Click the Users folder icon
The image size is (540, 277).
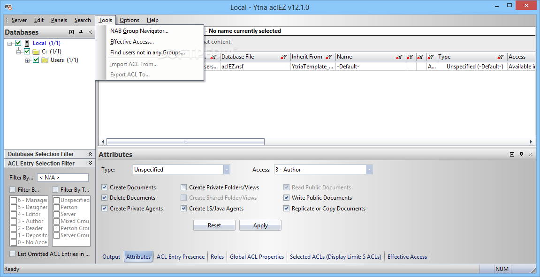click(x=45, y=60)
